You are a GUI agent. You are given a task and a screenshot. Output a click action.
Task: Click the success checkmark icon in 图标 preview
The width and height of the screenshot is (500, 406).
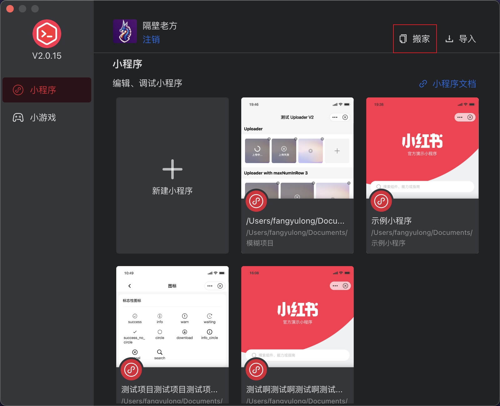click(x=135, y=316)
